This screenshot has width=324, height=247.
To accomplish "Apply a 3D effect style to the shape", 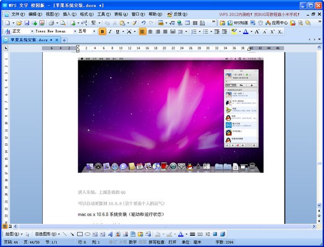I will pyautogui.click(x=222, y=234).
